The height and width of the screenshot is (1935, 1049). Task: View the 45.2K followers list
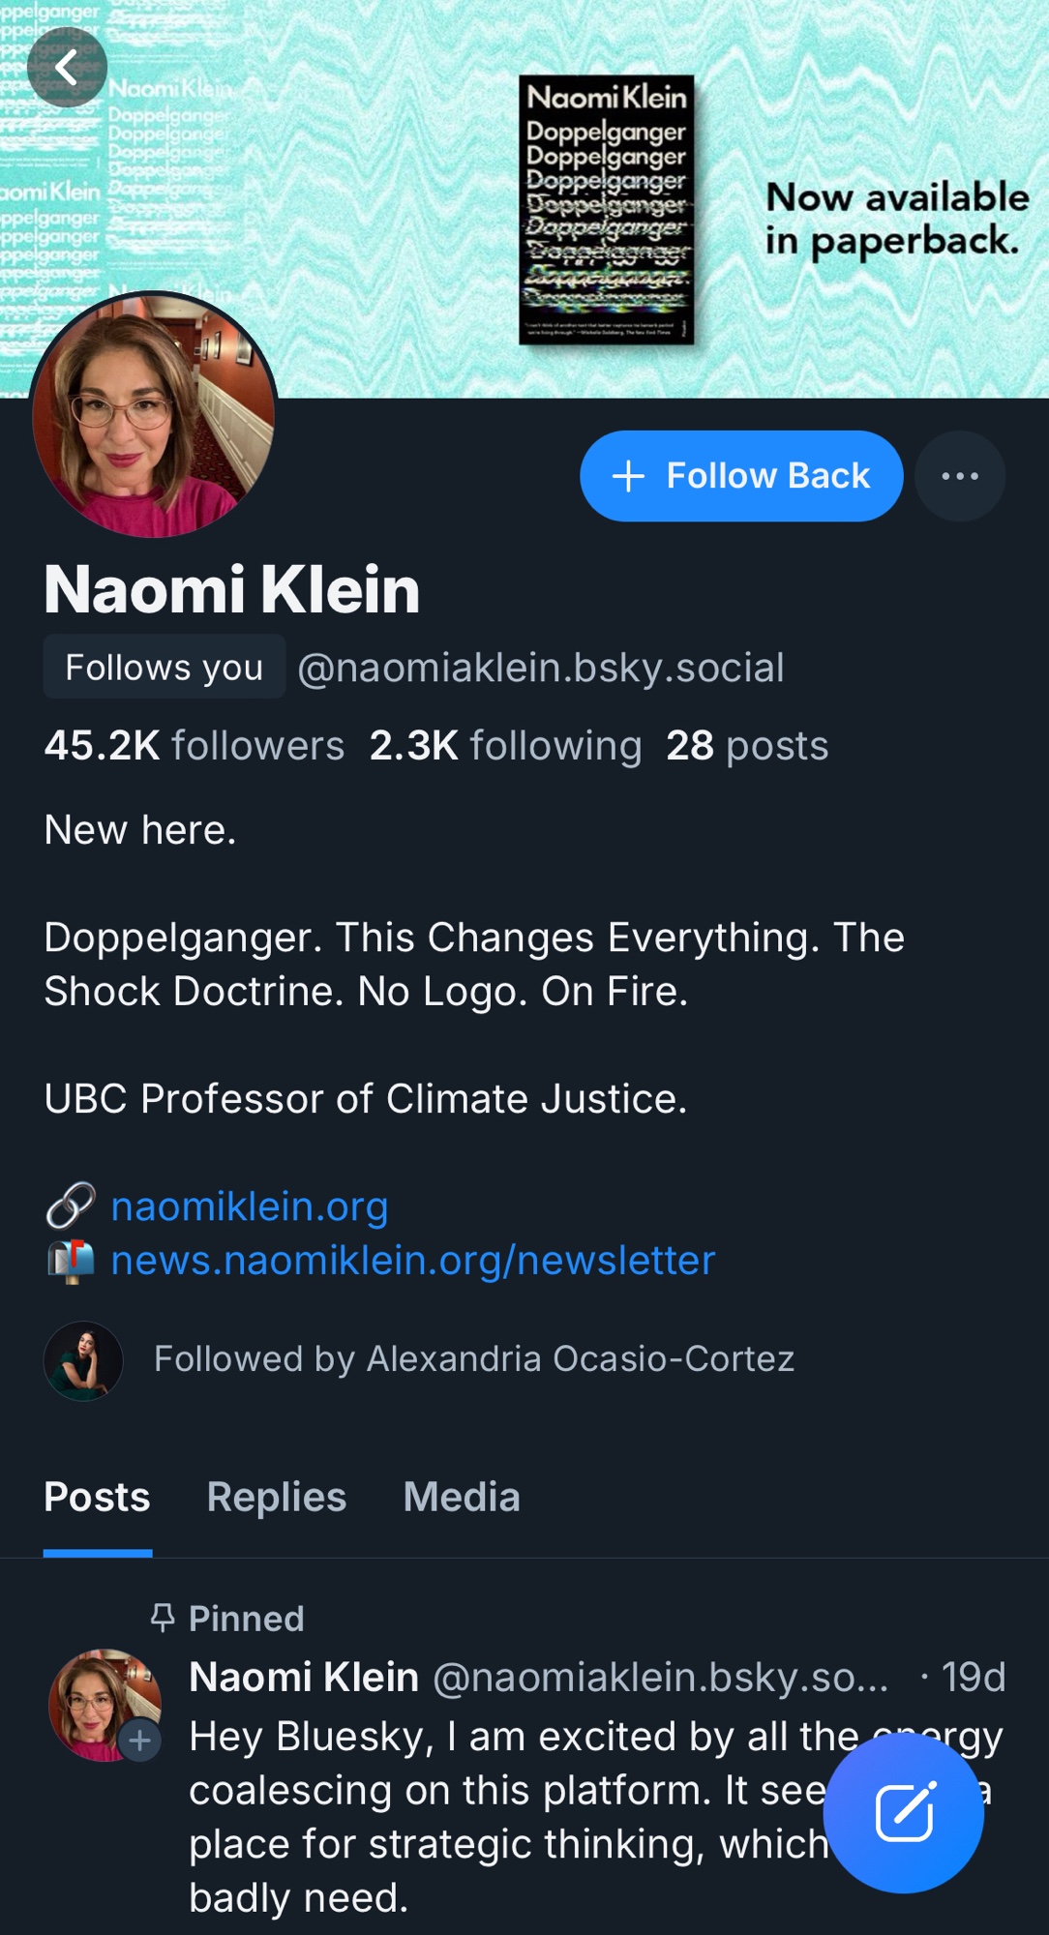[x=194, y=746]
